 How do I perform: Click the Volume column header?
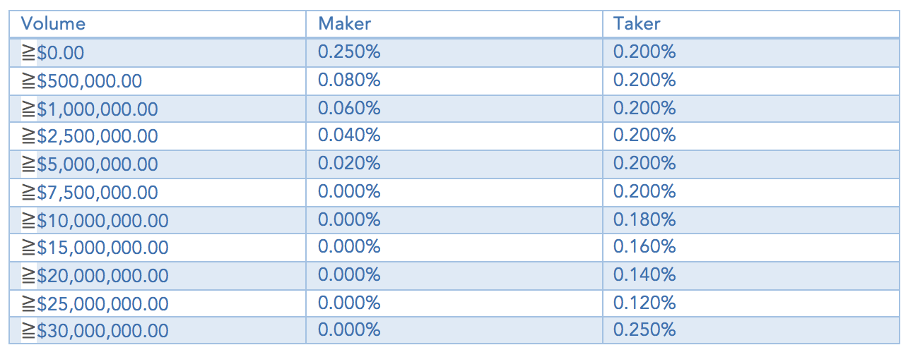pos(158,23)
